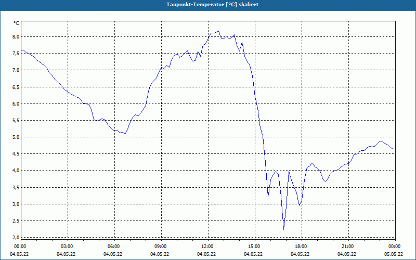This screenshot has height=260, width=416.
Task: Click the 2,5 y-axis value
Action: 16,221
